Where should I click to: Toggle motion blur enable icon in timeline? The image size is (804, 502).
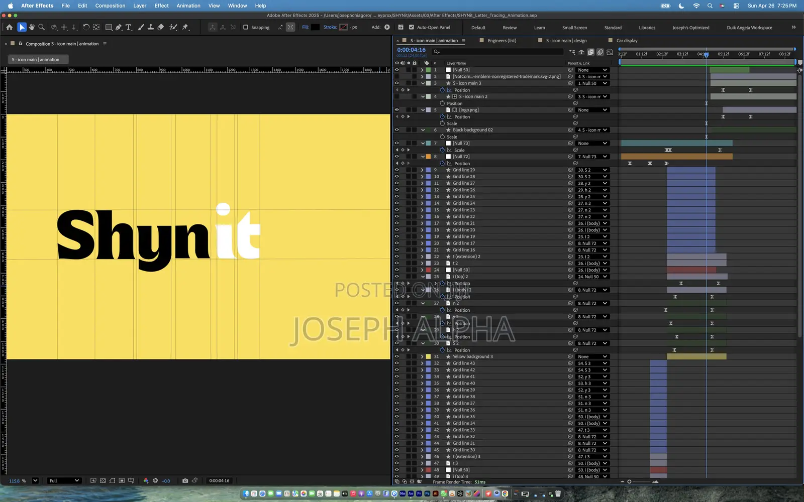click(x=600, y=52)
